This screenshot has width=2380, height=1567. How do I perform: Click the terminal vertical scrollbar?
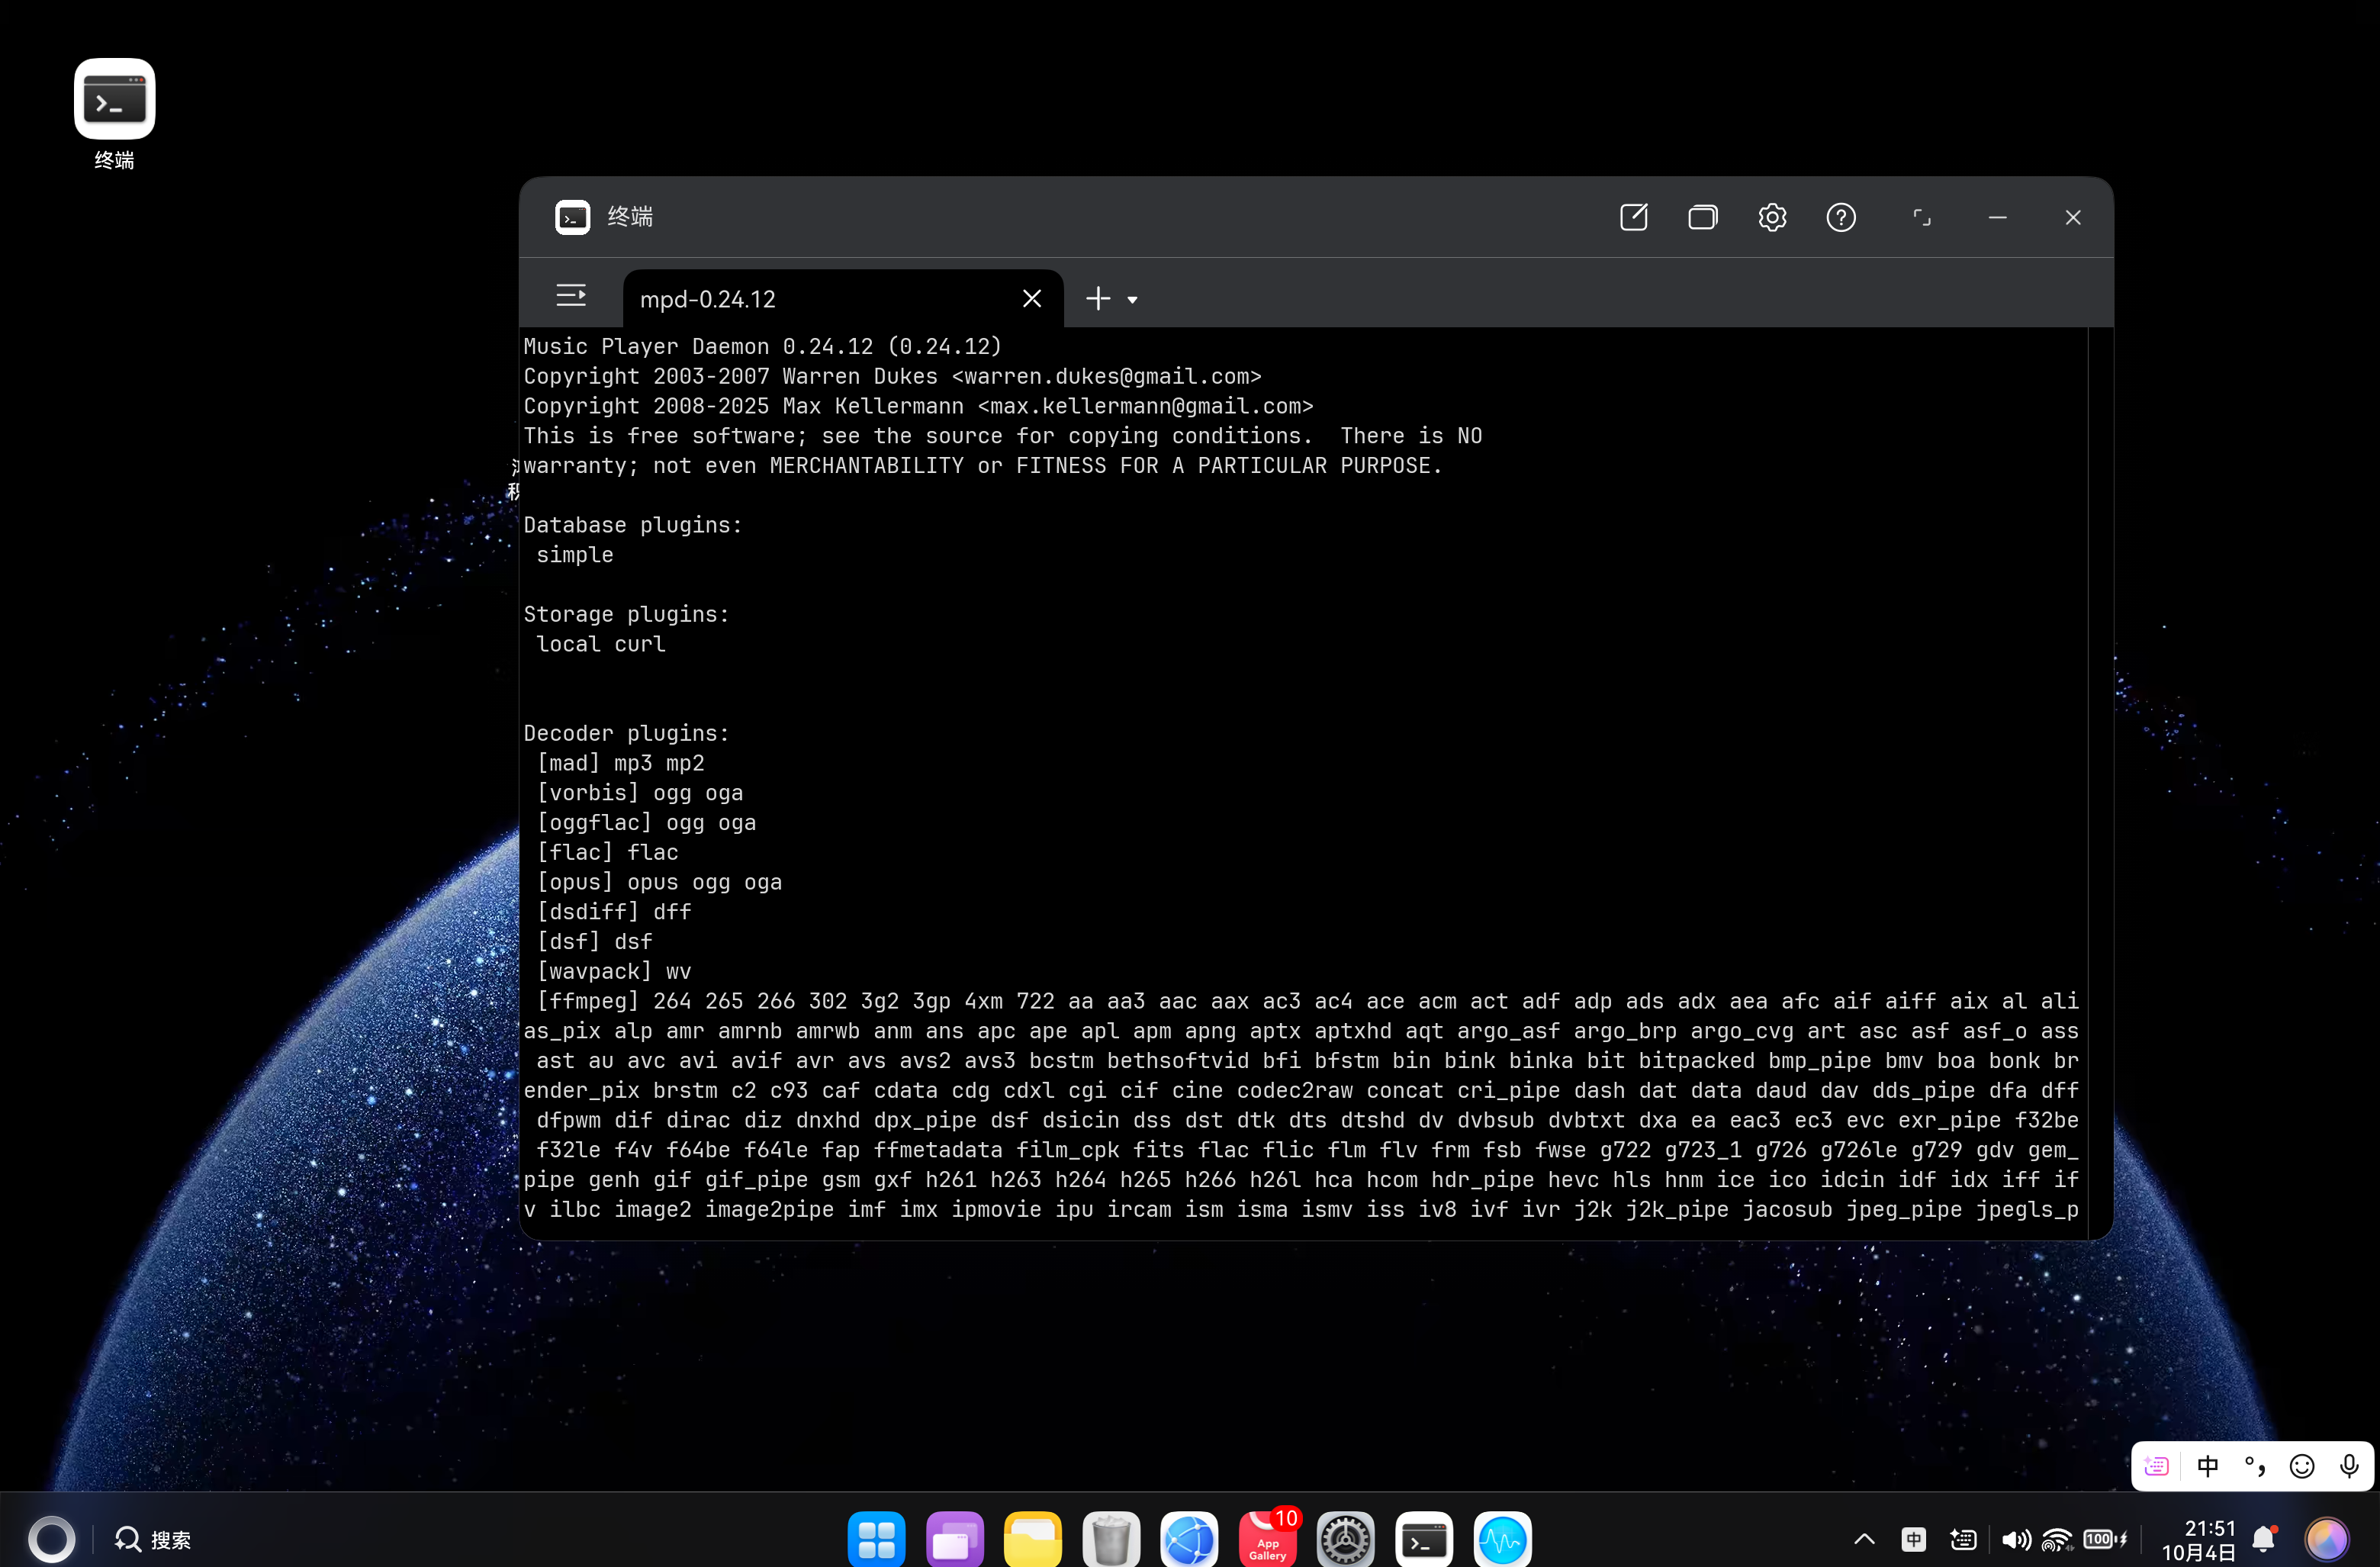coord(2100,783)
